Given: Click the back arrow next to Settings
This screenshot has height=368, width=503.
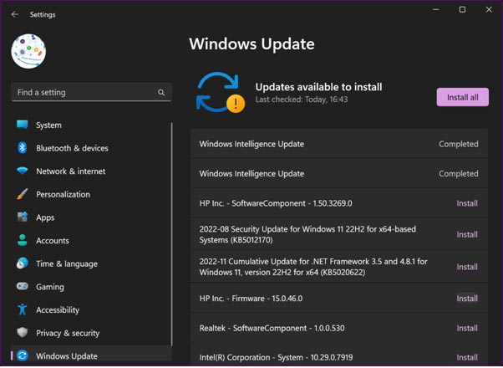Looking at the screenshot, I should (x=15, y=14).
